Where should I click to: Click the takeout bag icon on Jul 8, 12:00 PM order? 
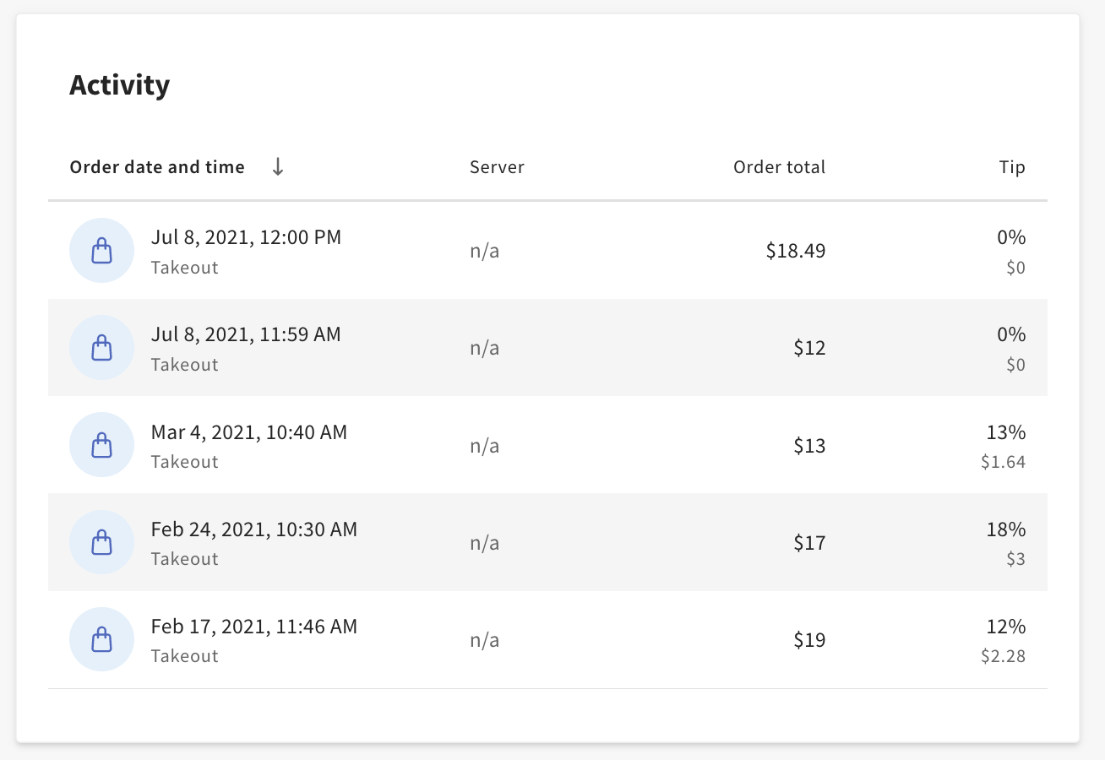[101, 250]
